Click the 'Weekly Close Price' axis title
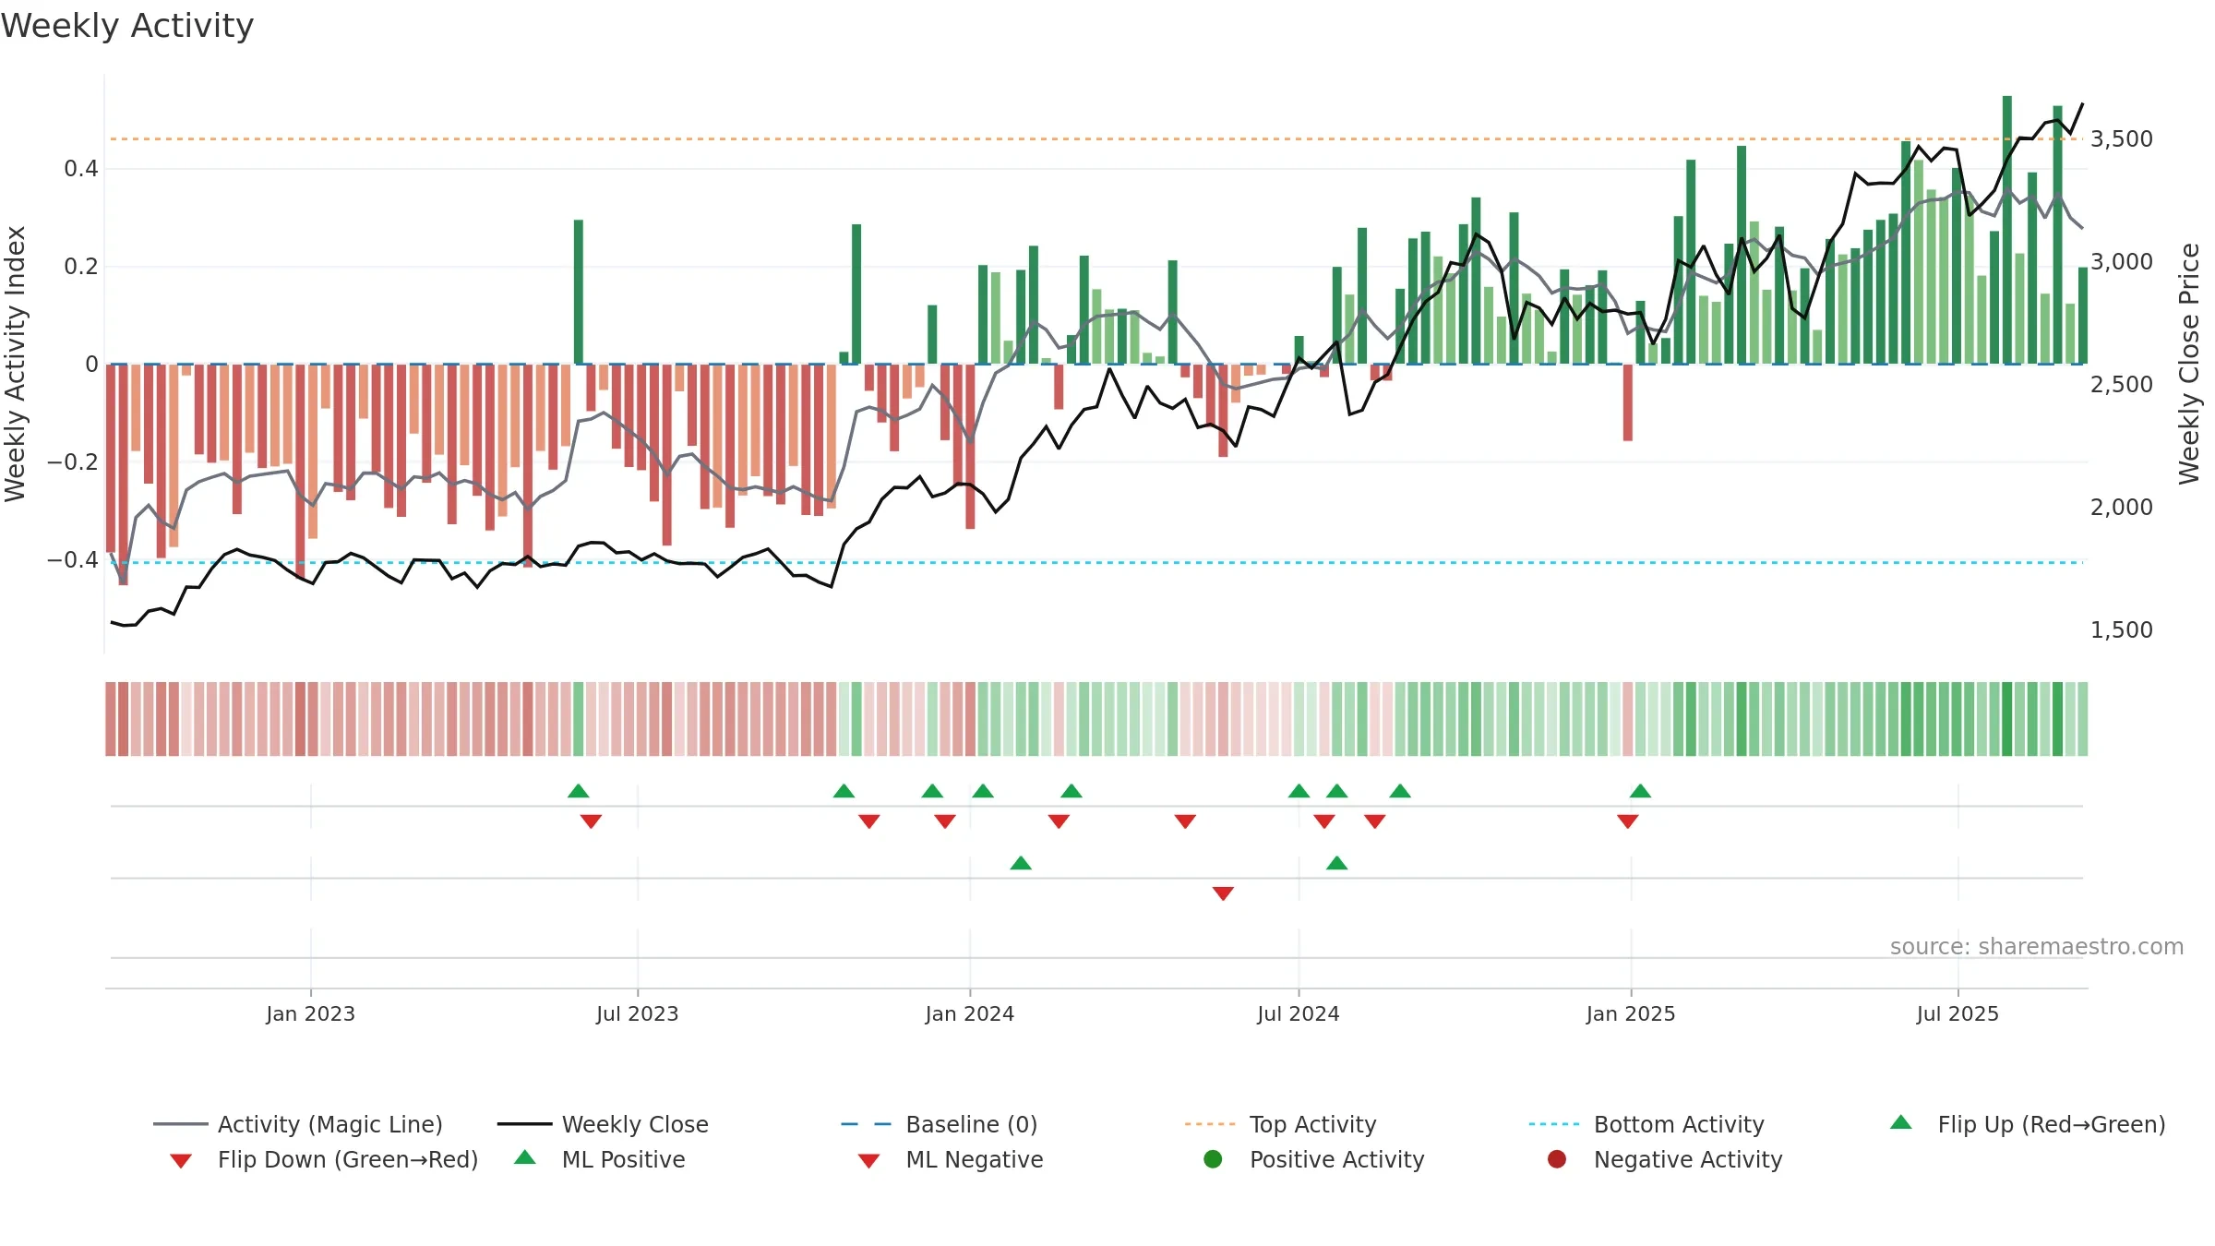The height and width of the screenshot is (1246, 2215). [x=2189, y=364]
